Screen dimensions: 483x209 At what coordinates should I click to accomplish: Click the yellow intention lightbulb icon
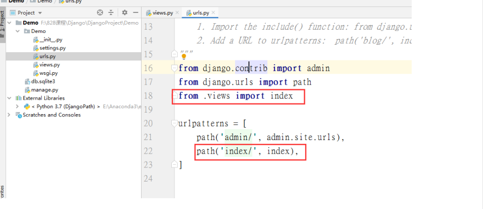coord(184,57)
